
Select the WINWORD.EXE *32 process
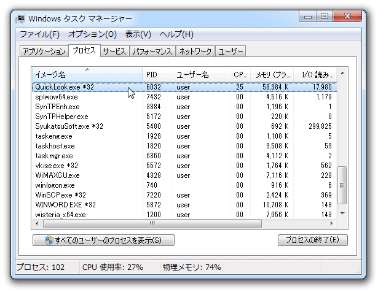click(x=184, y=205)
